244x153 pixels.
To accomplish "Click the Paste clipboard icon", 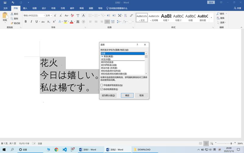I will [x=5, y=16].
